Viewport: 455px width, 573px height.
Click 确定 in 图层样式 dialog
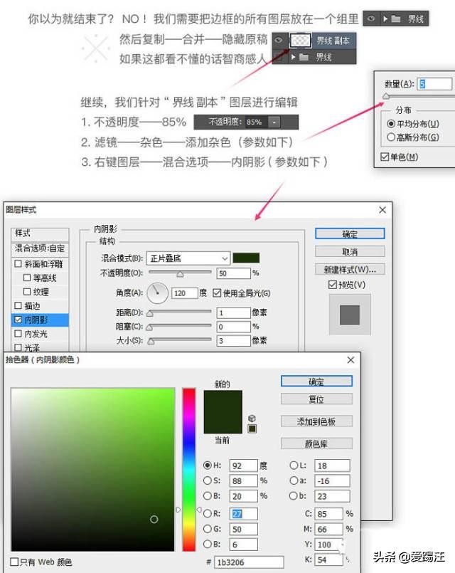click(x=350, y=234)
